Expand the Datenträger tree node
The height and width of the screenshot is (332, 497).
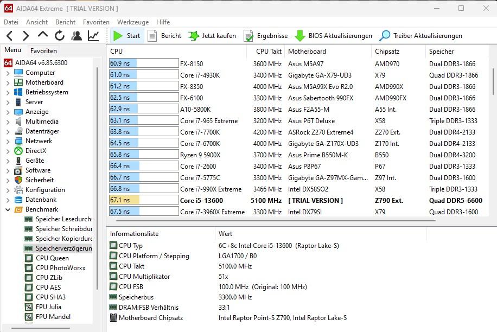point(8,132)
